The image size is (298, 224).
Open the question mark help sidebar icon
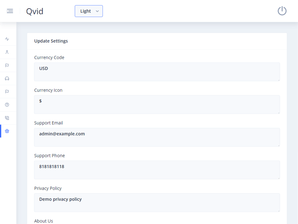(7, 105)
